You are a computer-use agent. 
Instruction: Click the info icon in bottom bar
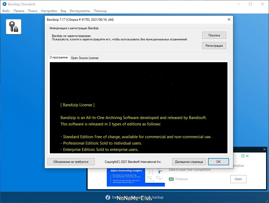coord(108,197)
